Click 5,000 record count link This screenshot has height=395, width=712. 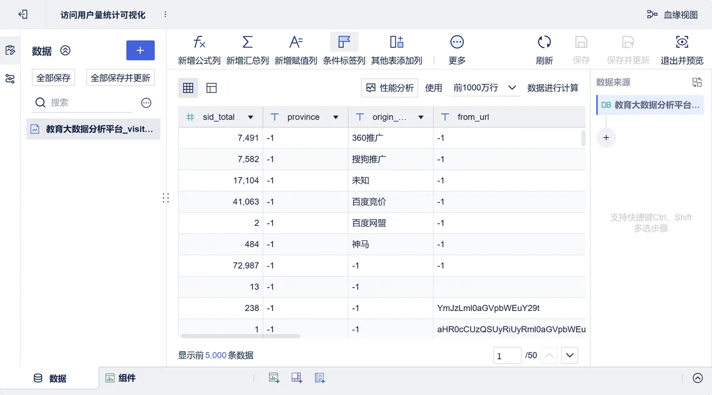click(216, 355)
